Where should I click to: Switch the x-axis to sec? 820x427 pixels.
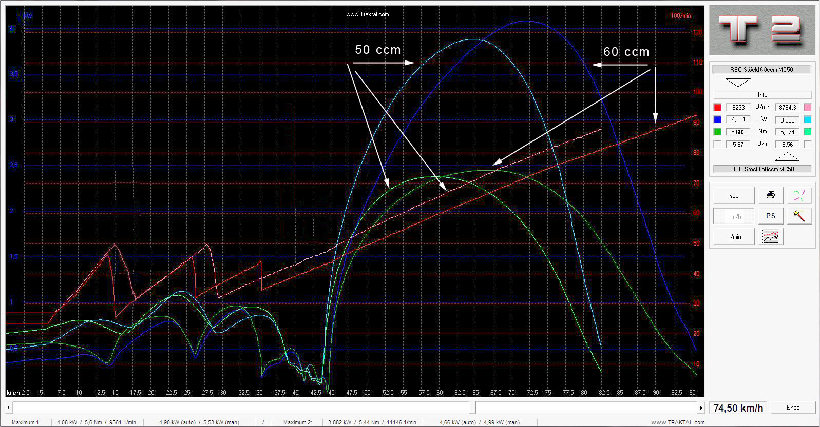pos(734,195)
